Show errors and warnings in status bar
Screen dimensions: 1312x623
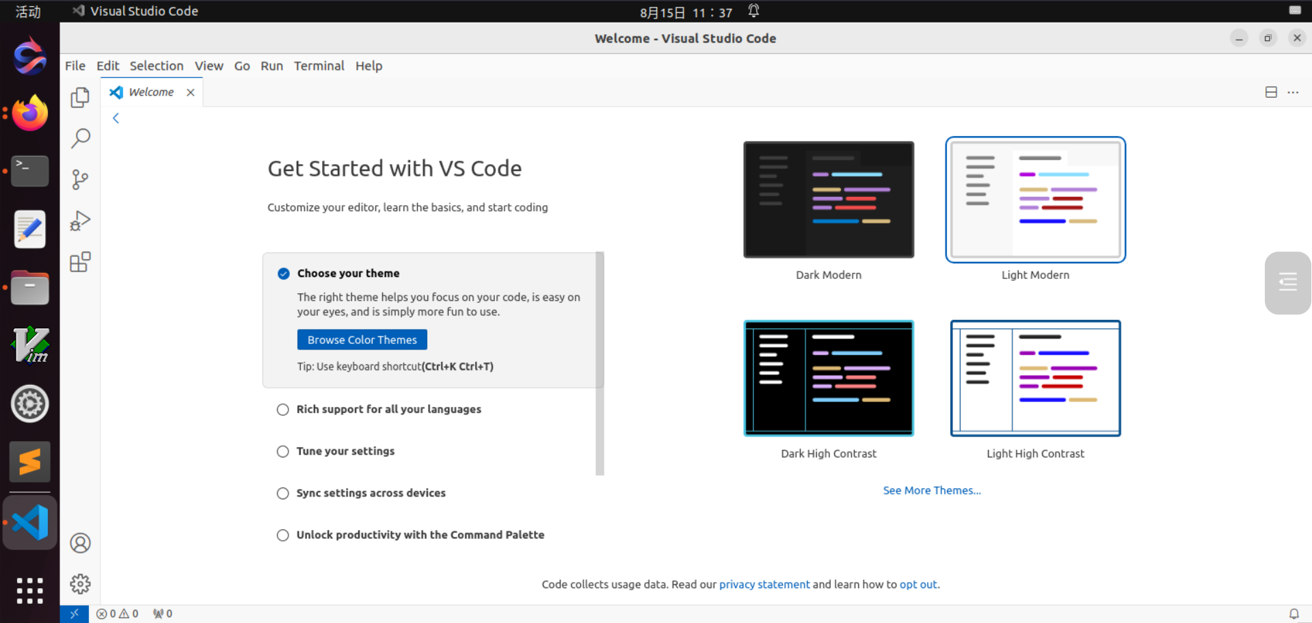[x=118, y=613]
